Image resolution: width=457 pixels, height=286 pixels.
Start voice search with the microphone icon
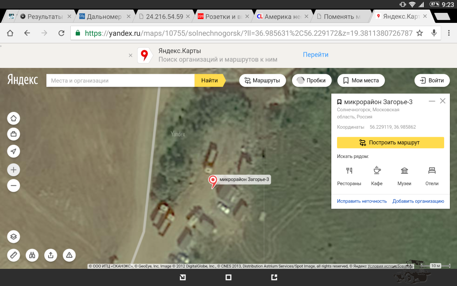pos(434,33)
